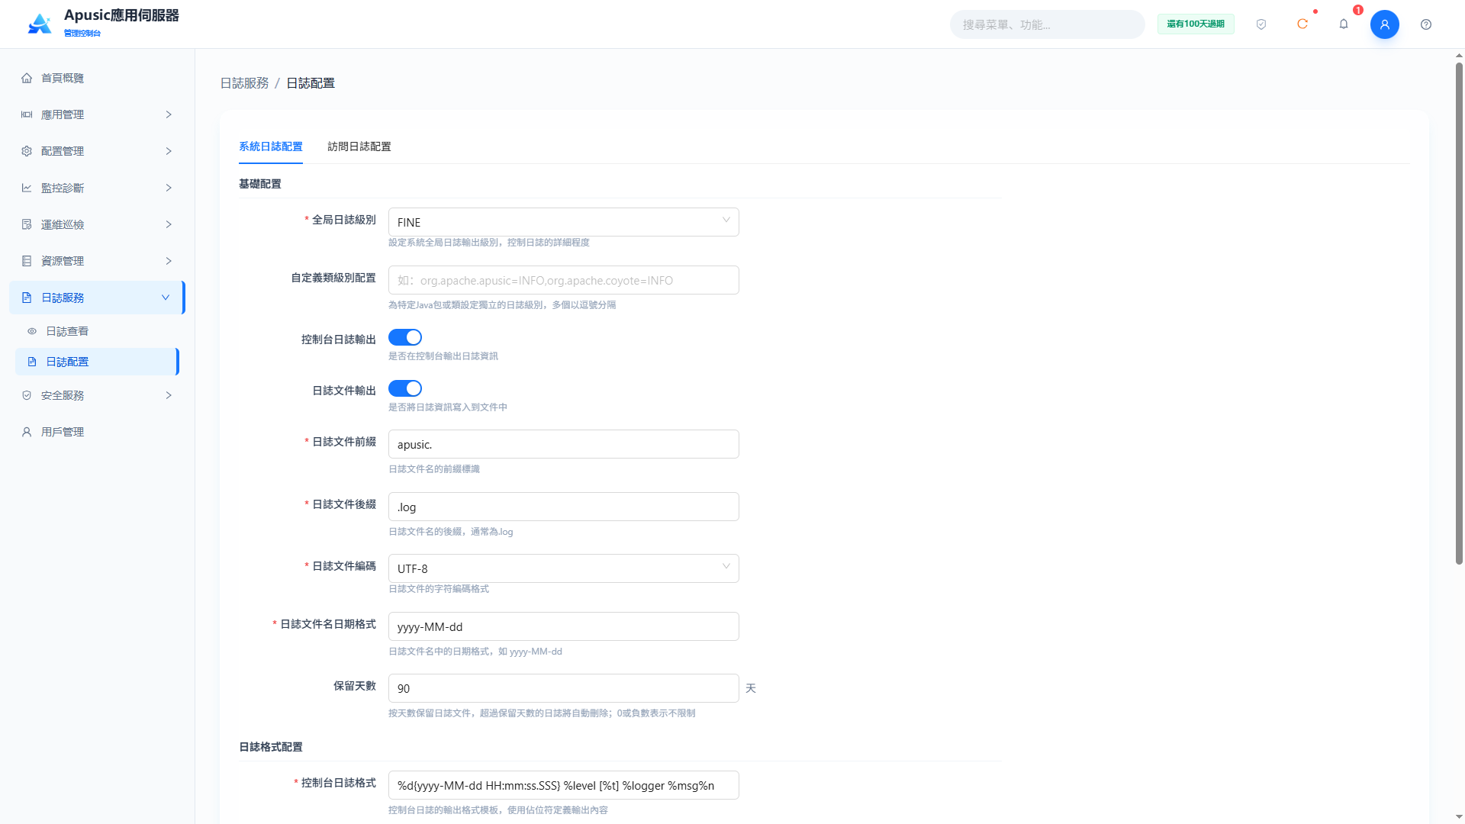
Task: Click the Apusic logo icon
Action: pos(40,24)
